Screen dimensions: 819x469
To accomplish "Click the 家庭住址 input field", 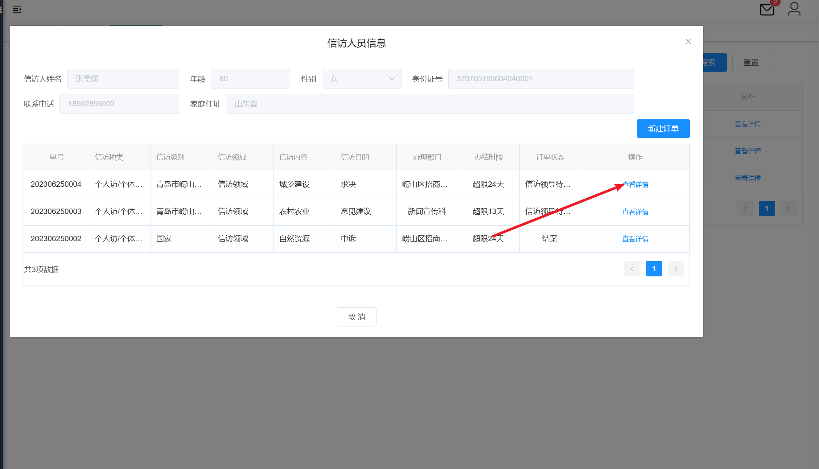I will [x=430, y=104].
